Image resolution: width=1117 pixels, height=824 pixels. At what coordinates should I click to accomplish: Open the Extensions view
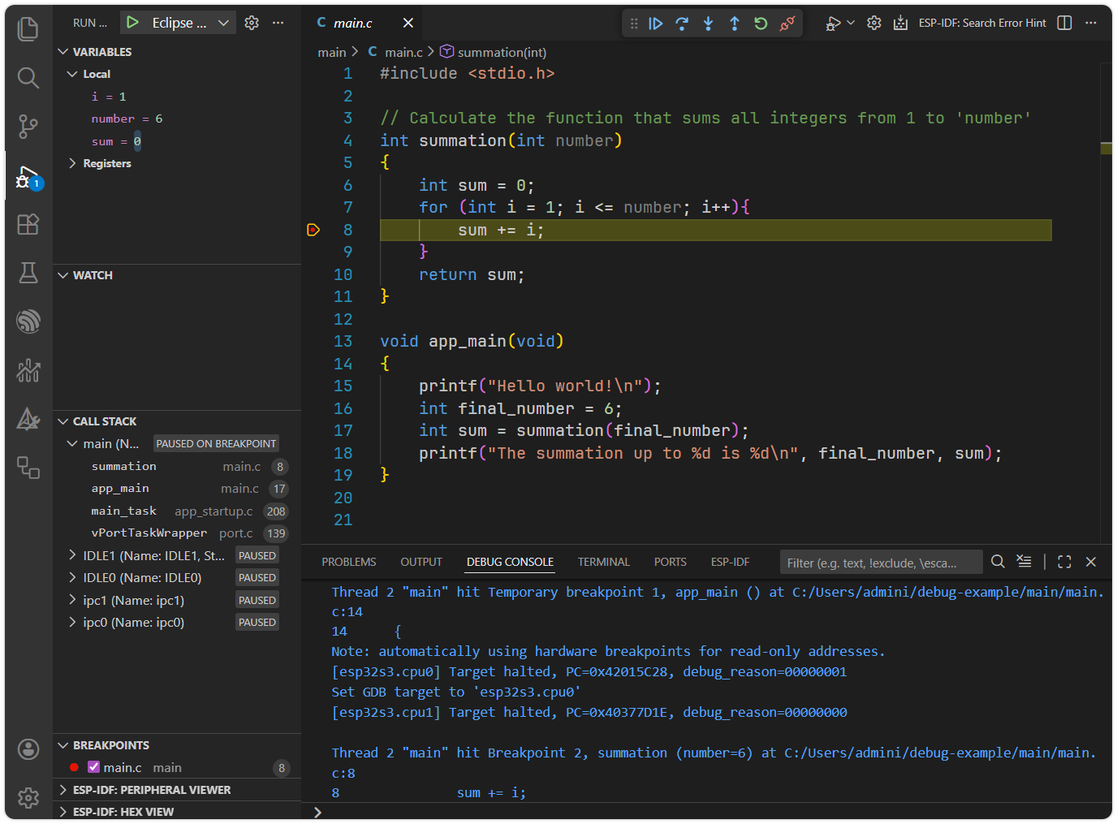tap(27, 225)
